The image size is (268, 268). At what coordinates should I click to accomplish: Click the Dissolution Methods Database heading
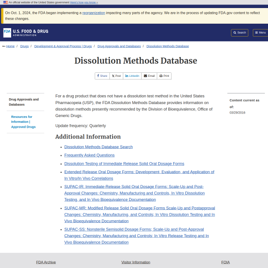pos(136,61)
